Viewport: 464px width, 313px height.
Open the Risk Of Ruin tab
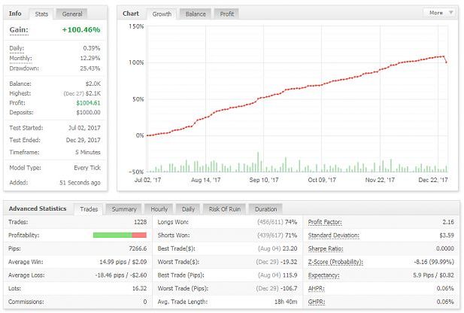(224, 208)
